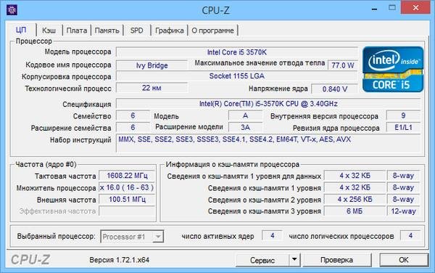This screenshot has width=435, height=273.
Task: Click the 6 МБ L3 cache value
Action: tap(355, 211)
